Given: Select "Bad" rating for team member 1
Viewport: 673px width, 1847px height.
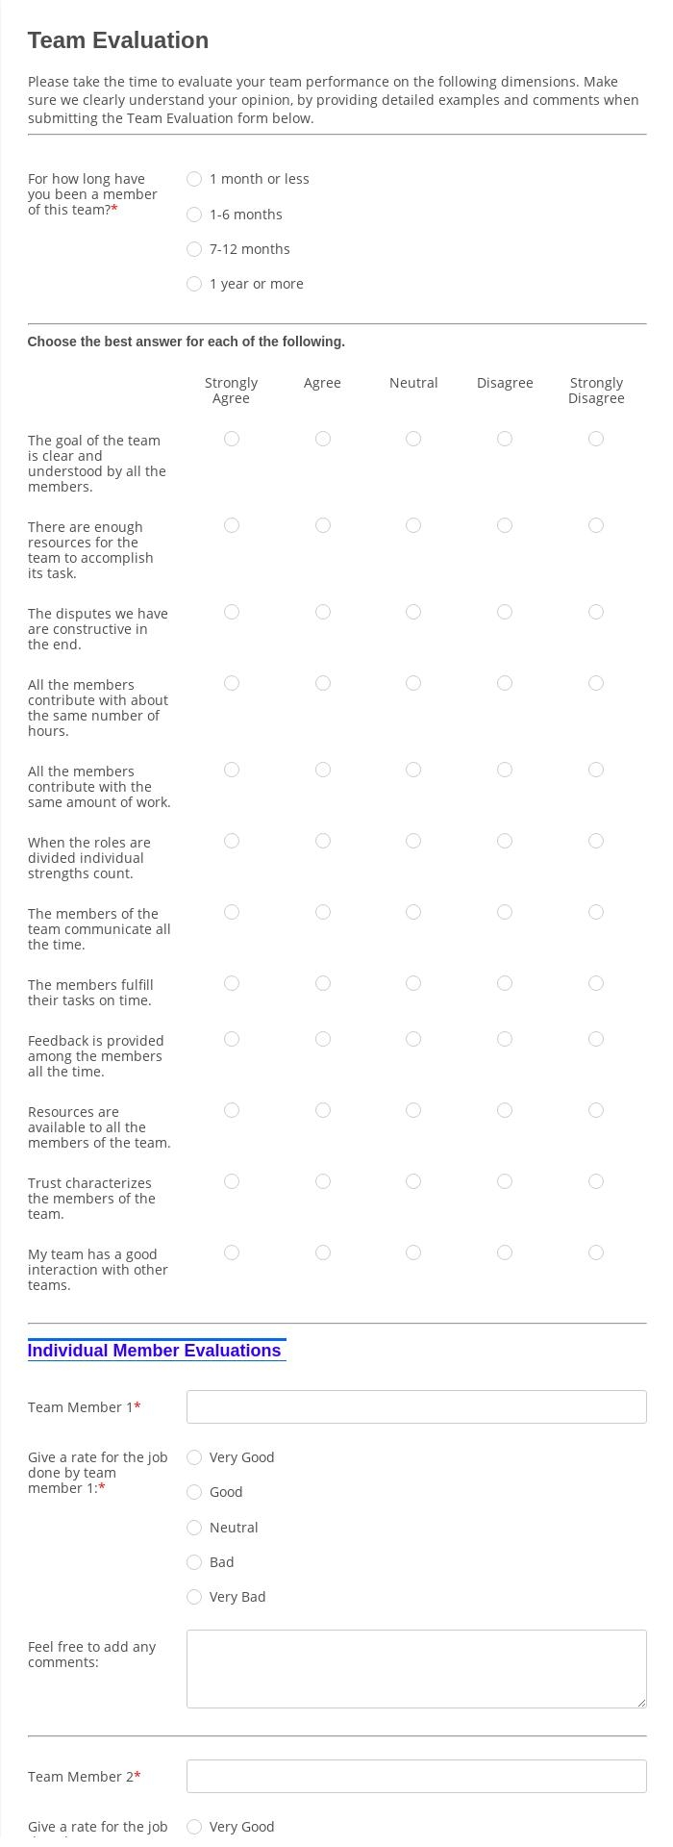Looking at the screenshot, I should 194,1562.
